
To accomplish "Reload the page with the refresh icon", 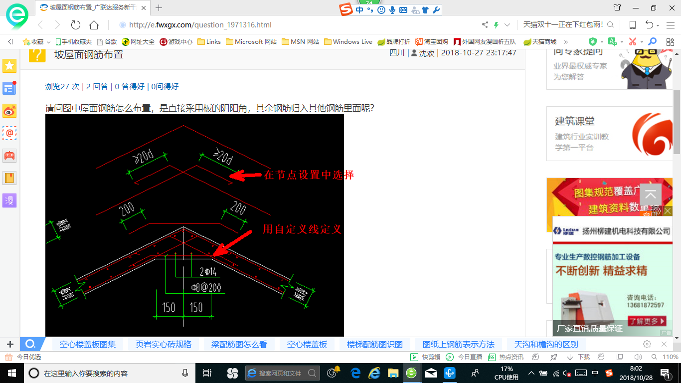I will 76,25.
